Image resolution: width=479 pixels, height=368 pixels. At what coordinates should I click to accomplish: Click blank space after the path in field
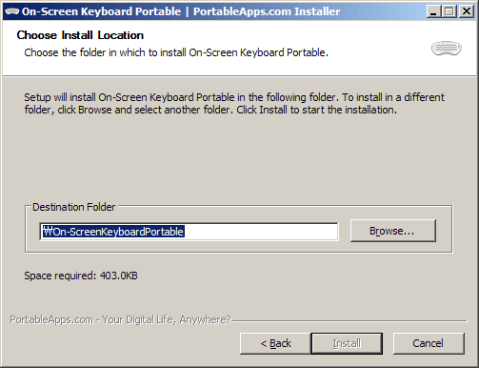260,232
